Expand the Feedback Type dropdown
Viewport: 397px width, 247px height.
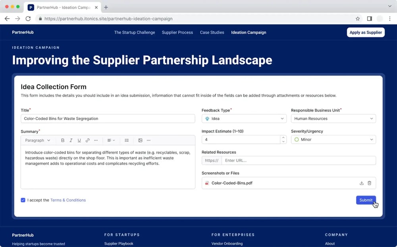pos(244,119)
